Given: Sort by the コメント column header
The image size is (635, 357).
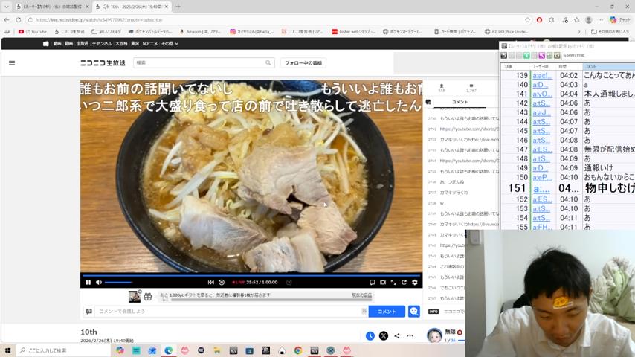Looking at the screenshot, I should [x=609, y=66].
